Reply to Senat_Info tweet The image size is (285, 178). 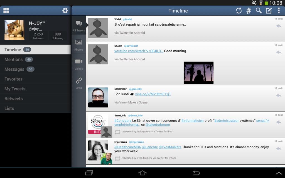point(279,122)
